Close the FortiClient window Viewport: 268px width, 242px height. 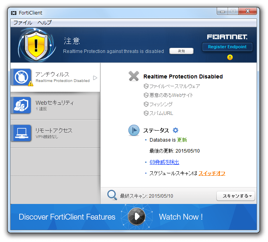pos(248,11)
